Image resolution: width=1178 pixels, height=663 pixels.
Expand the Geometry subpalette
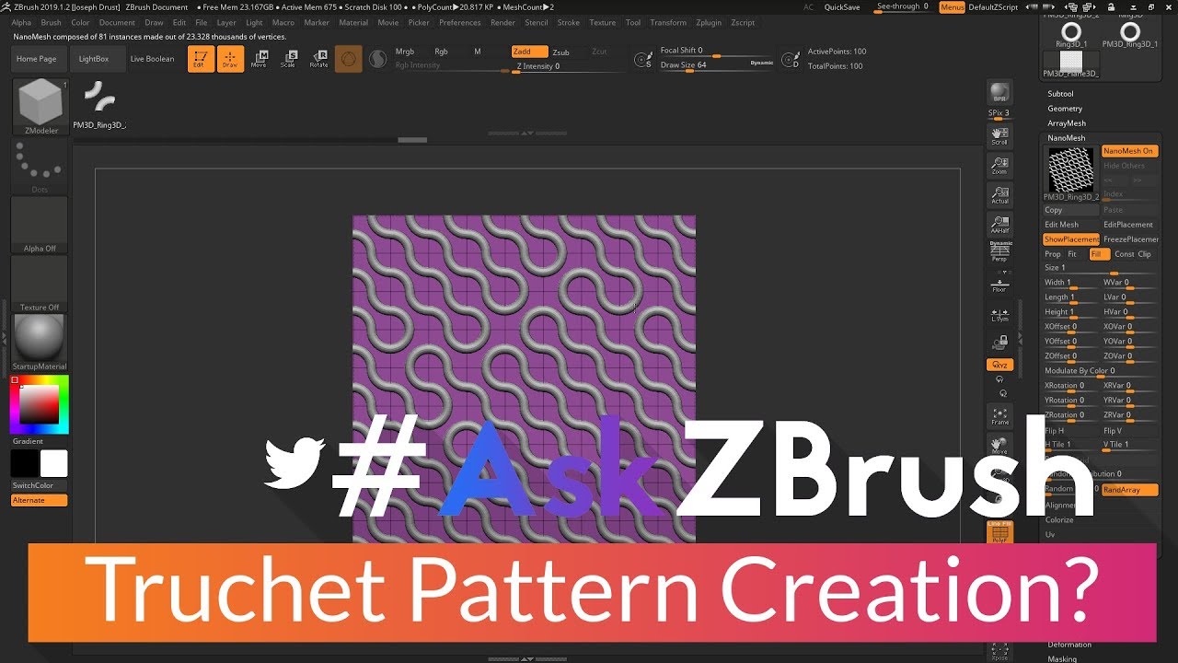1065,109
